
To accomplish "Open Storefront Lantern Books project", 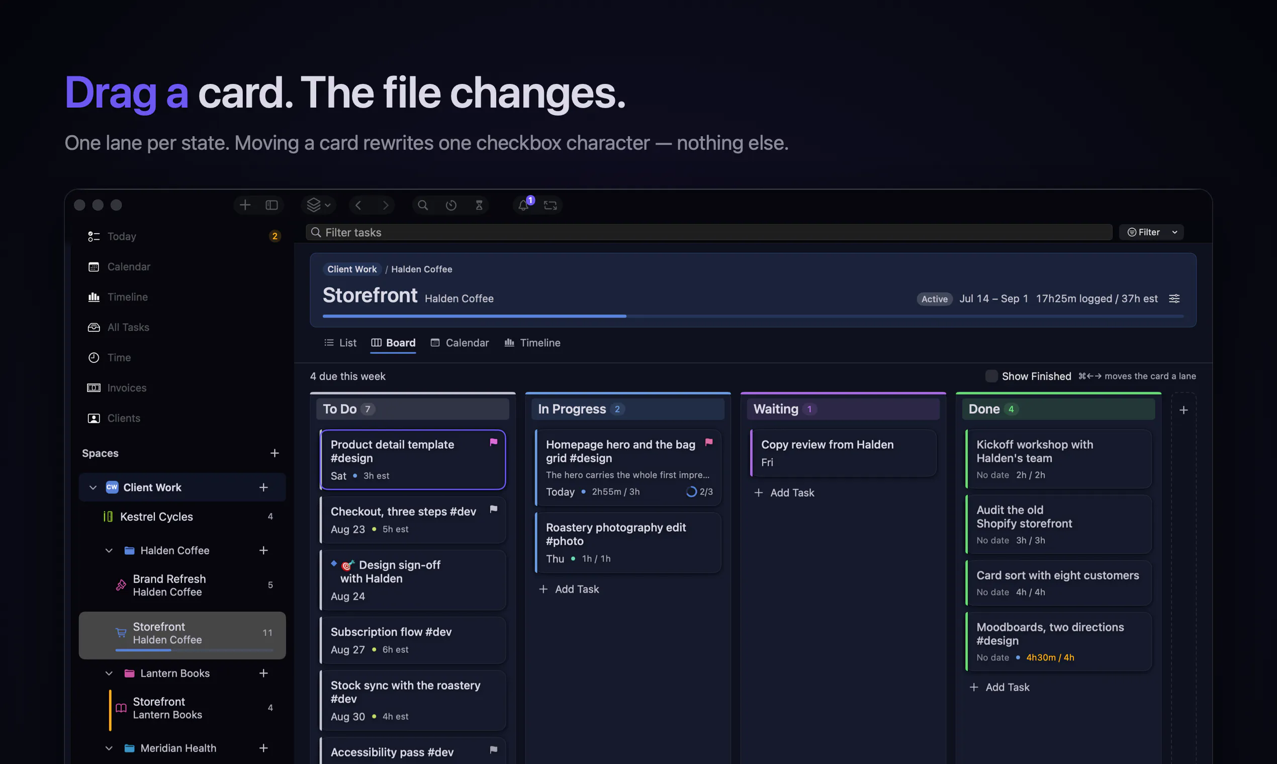I will coord(183,708).
